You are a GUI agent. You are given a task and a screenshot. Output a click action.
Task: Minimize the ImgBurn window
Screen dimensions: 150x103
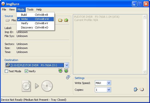click(134, 4)
